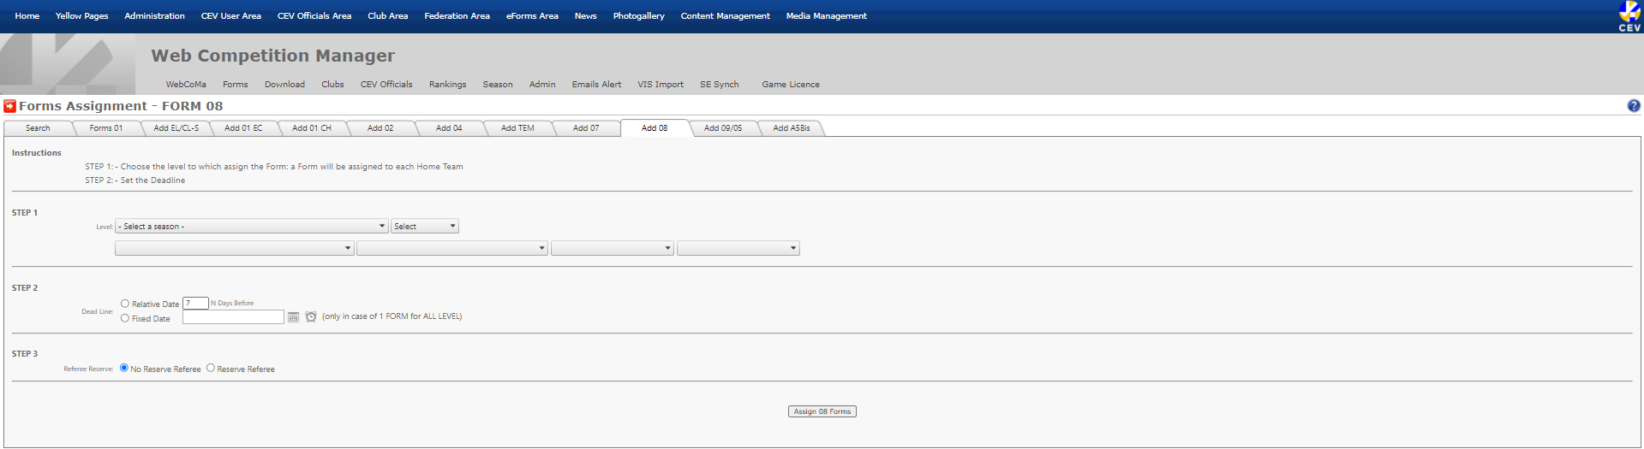Click the VIS Import submenu link

[x=661, y=85]
